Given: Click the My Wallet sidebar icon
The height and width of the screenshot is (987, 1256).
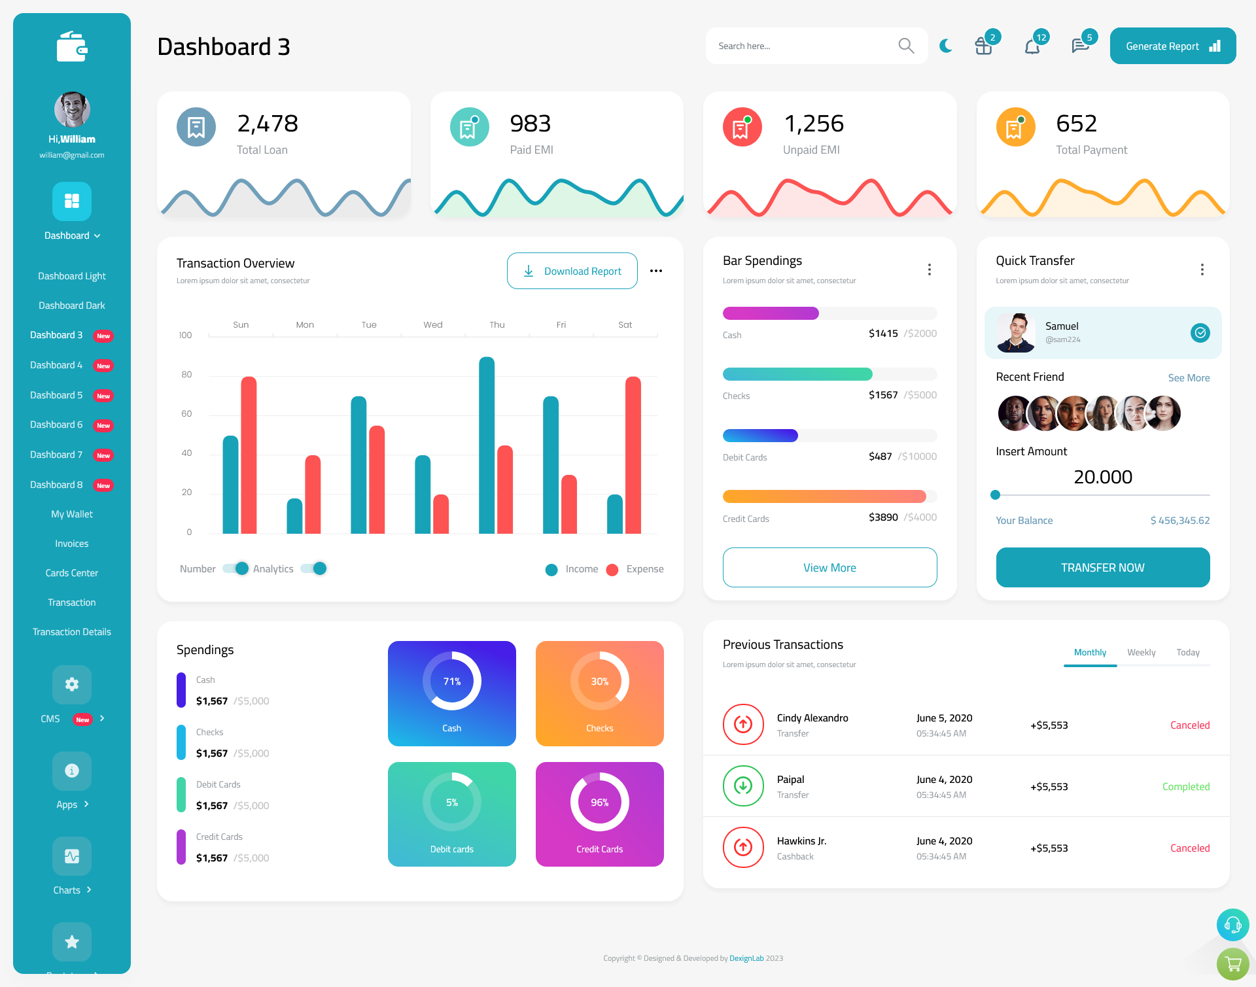Looking at the screenshot, I should [73, 513].
